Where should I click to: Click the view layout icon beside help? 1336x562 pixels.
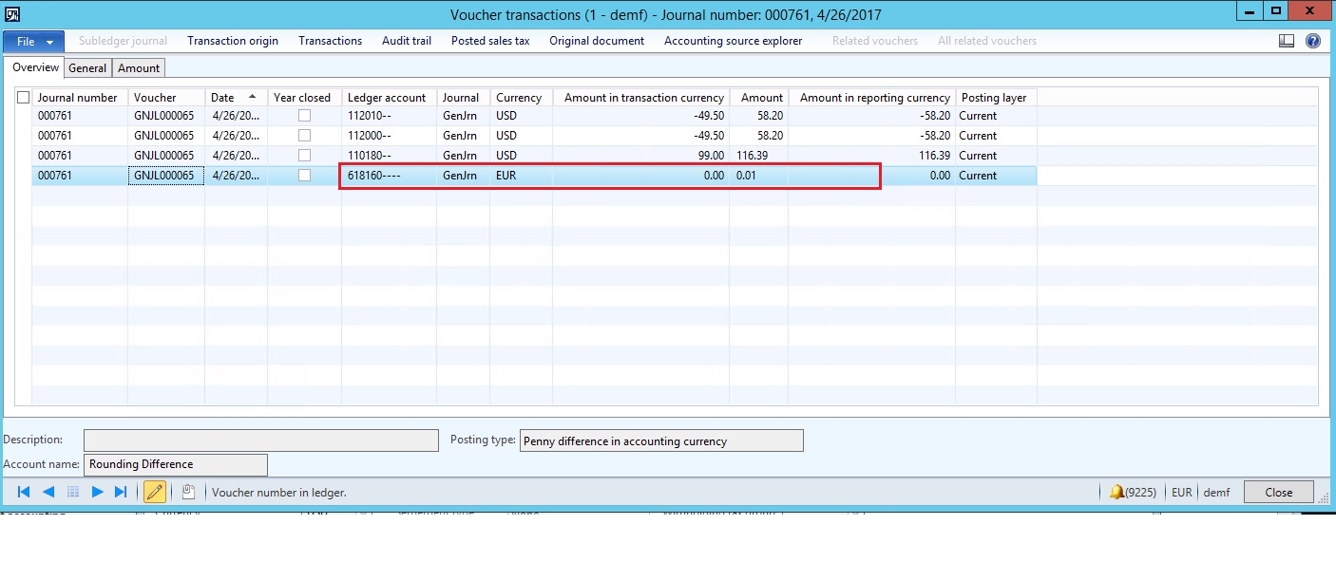click(1287, 41)
